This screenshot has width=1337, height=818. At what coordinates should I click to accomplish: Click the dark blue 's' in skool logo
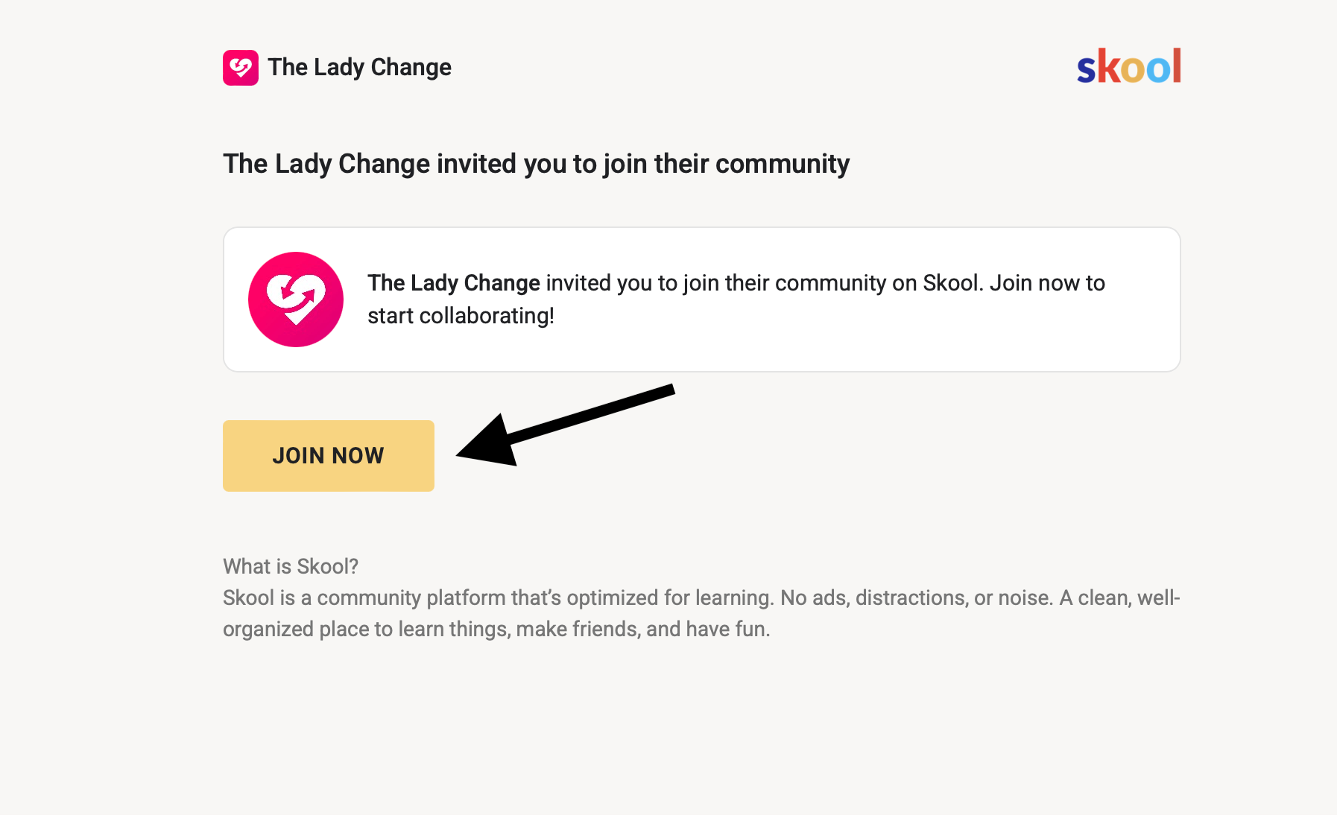[x=1087, y=70]
